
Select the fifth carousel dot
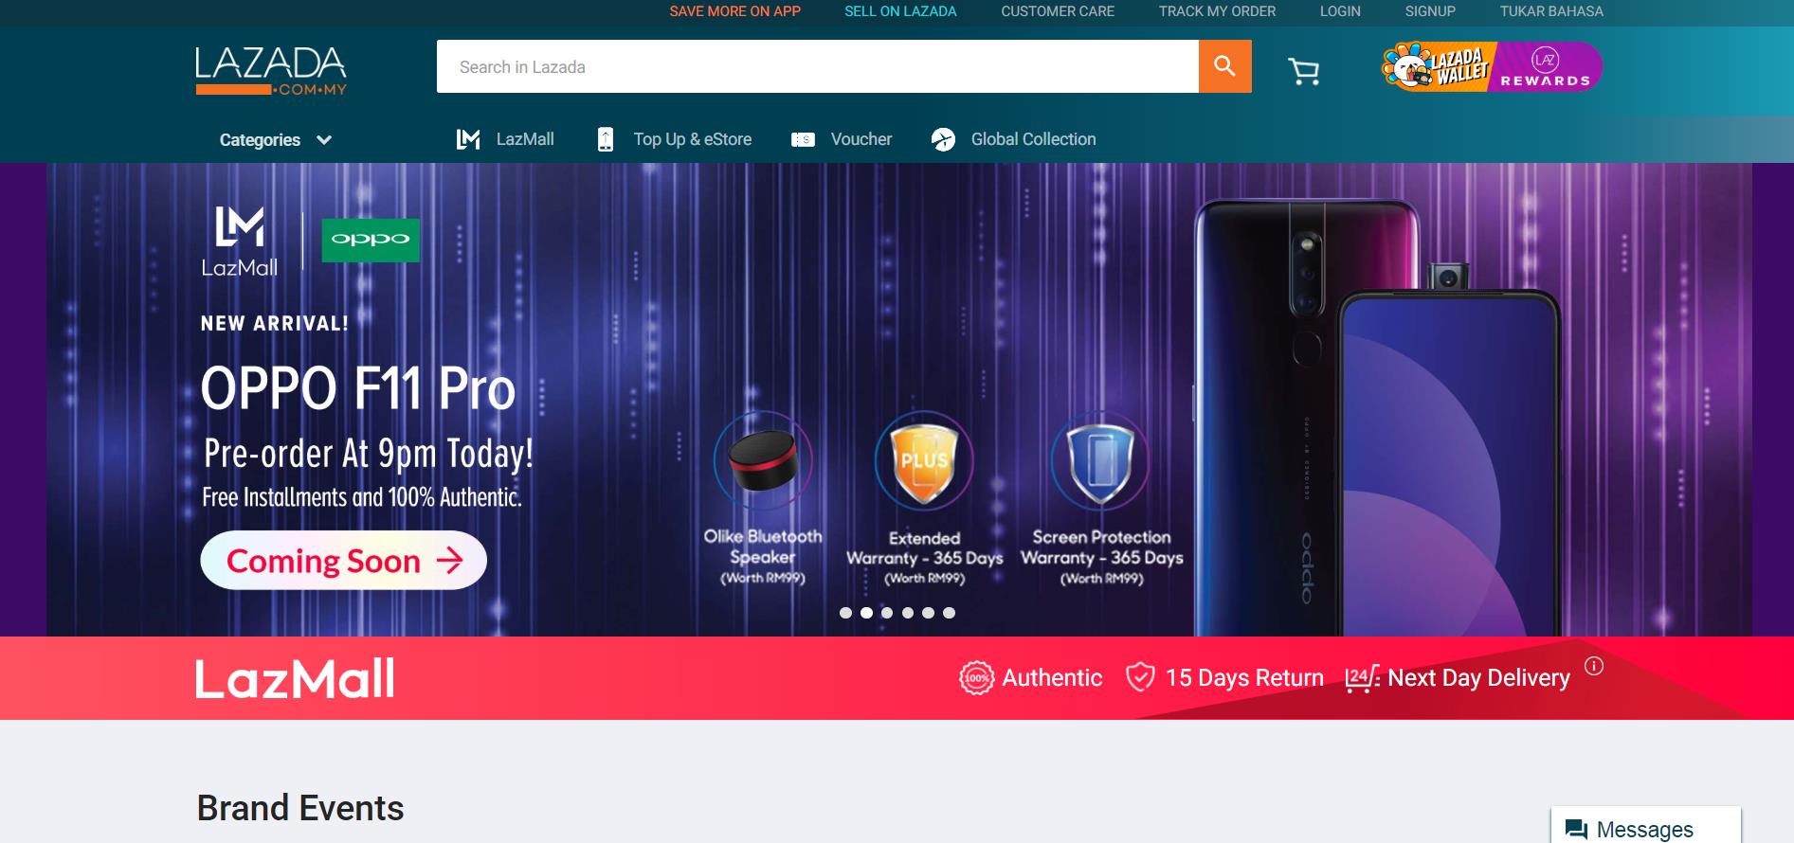(x=928, y=613)
